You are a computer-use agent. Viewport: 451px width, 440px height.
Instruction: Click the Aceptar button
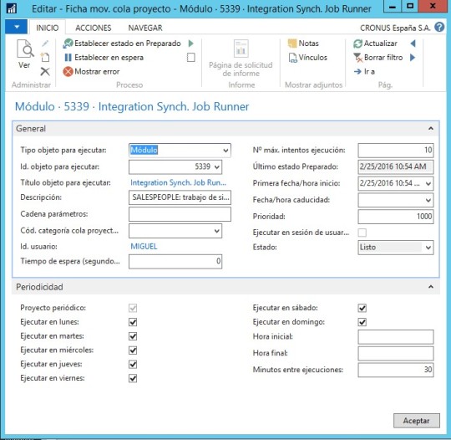(x=416, y=421)
